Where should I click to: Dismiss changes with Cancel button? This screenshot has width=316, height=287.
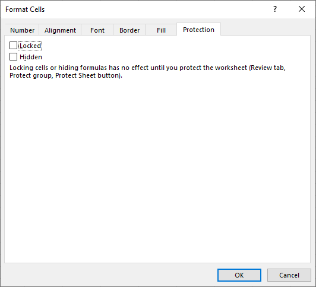(289, 275)
